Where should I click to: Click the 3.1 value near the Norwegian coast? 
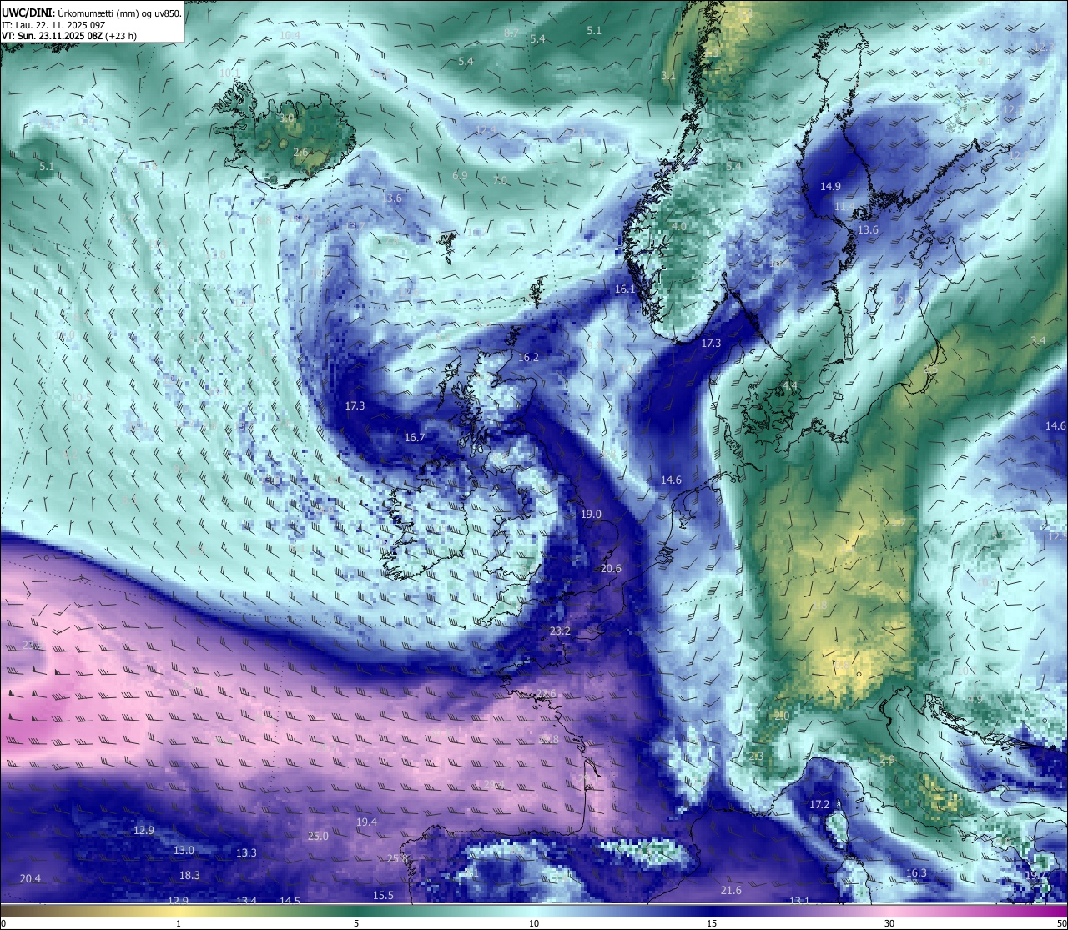tap(668, 76)
